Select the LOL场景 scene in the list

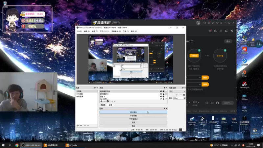(80, 94)
